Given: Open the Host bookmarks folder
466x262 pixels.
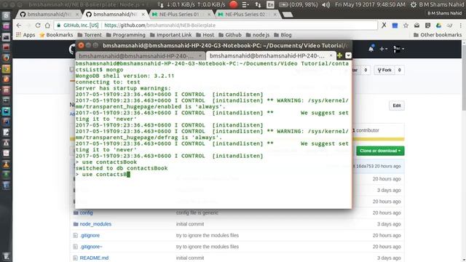Looking at the screenshot, I should 205,35.
